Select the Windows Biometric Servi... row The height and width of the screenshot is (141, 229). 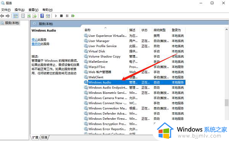coord(134,93)
